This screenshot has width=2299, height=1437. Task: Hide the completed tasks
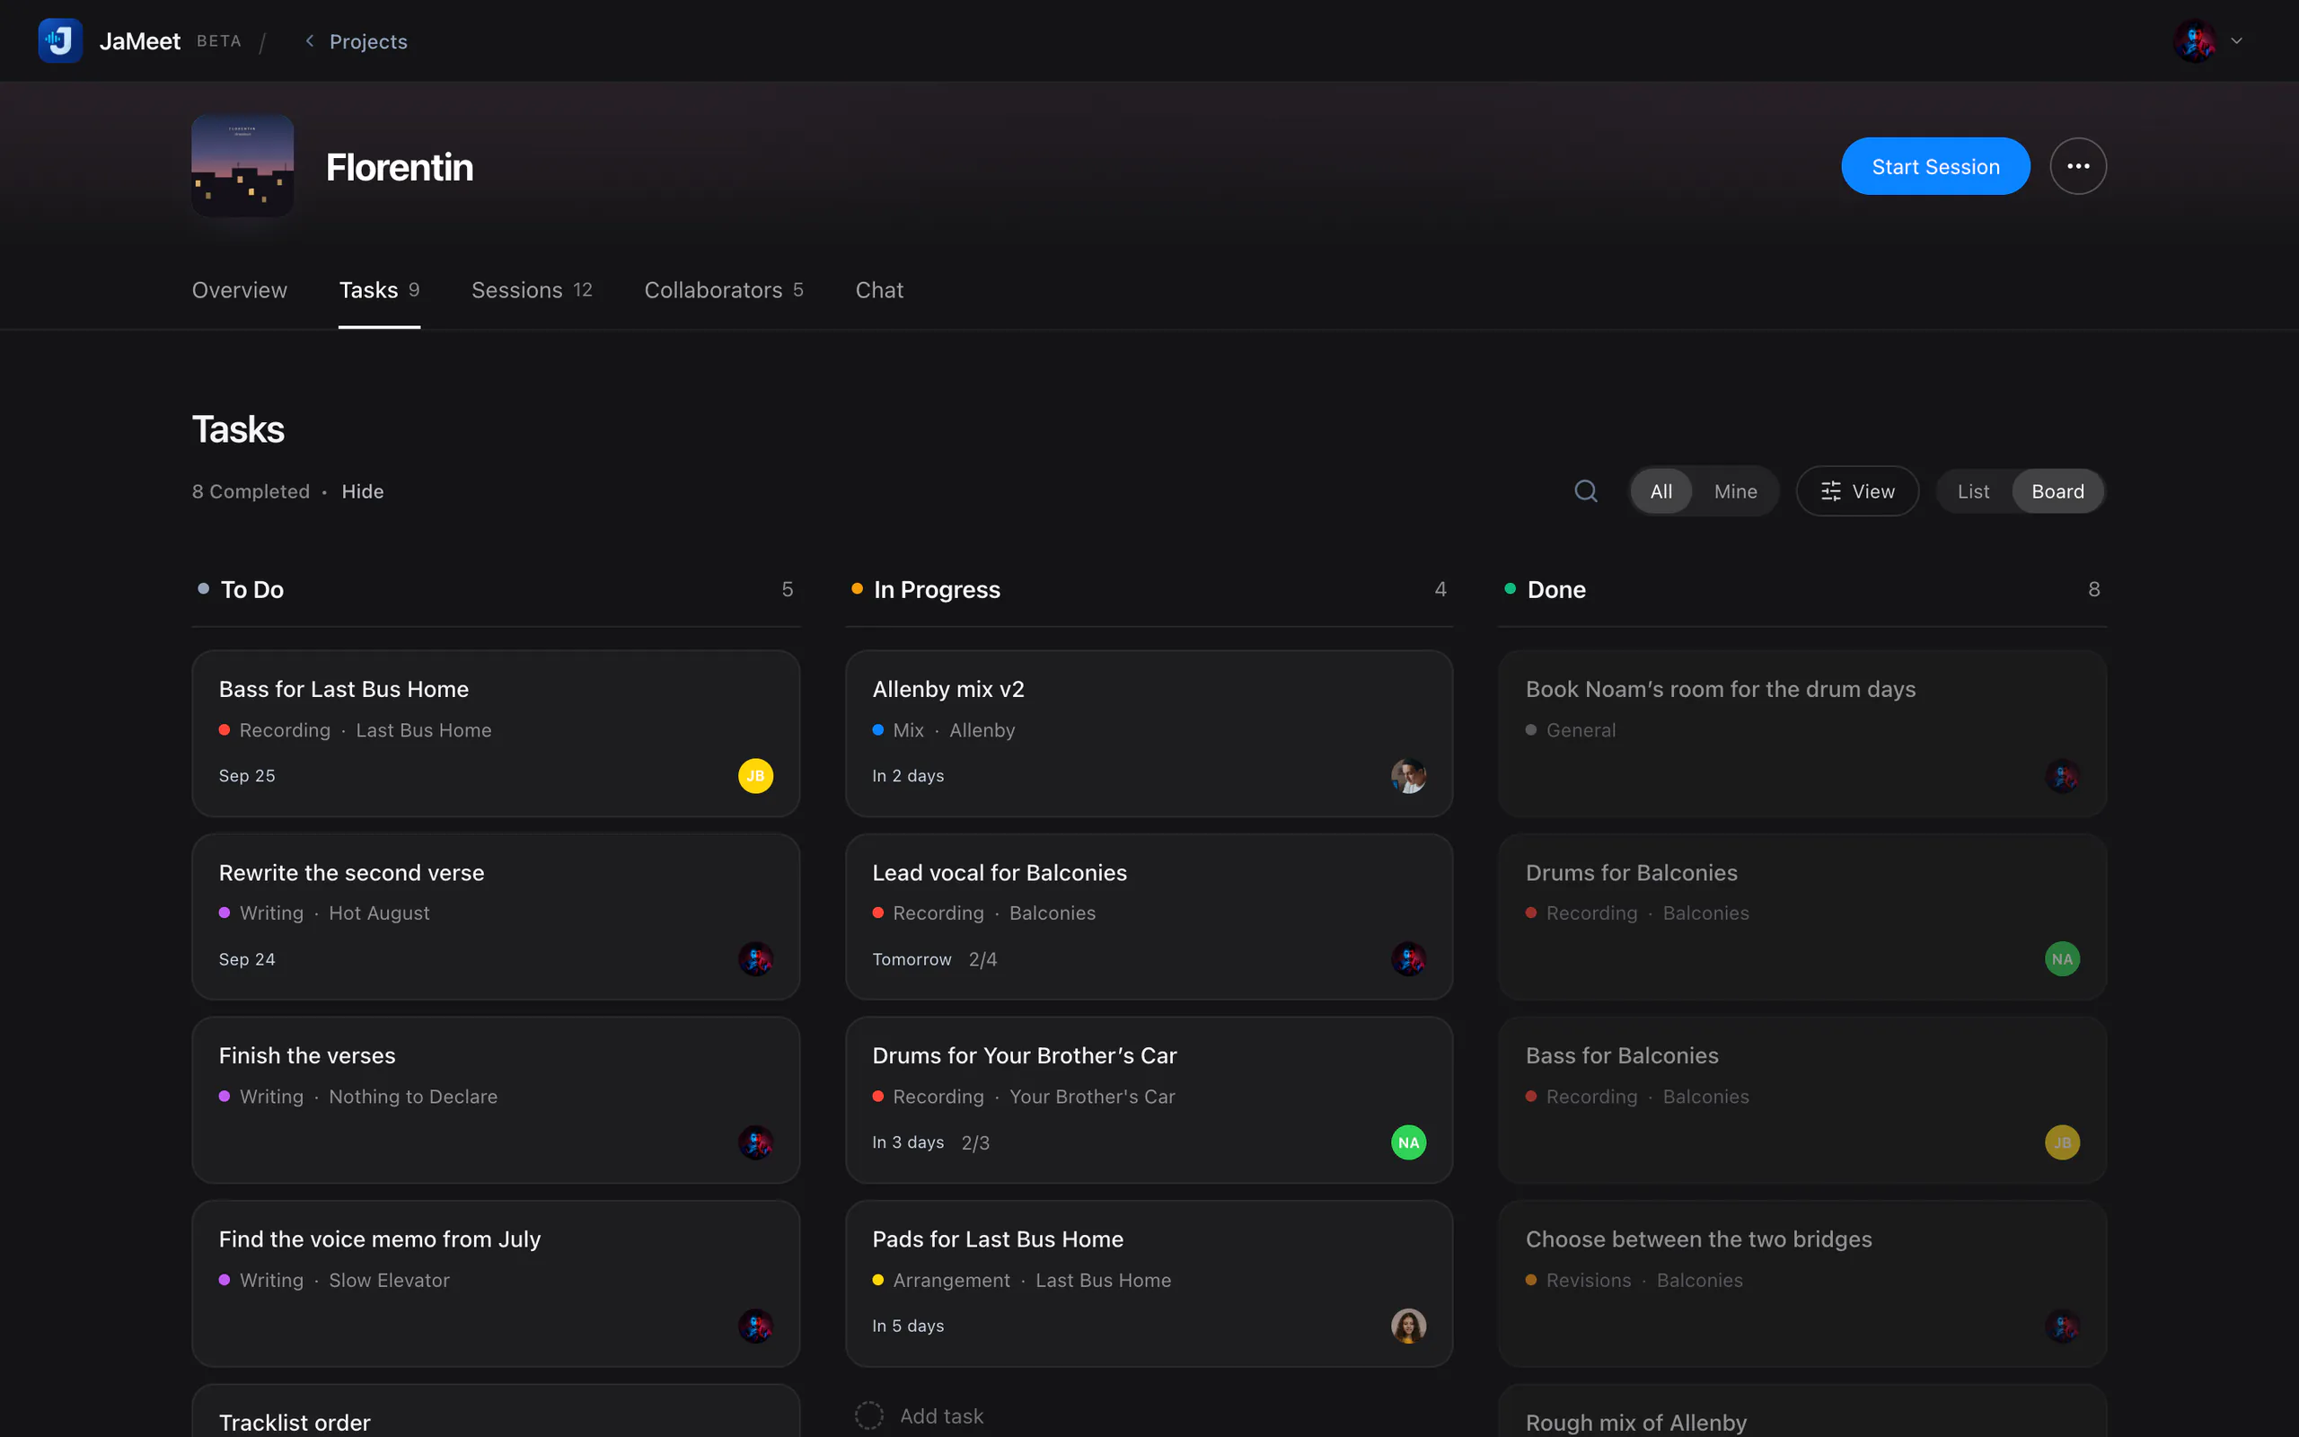pyautogui.click(x=362, y=491)
